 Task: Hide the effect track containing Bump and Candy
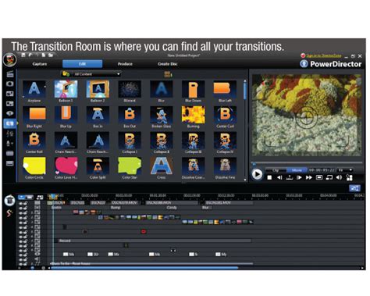tap(21, 208)
